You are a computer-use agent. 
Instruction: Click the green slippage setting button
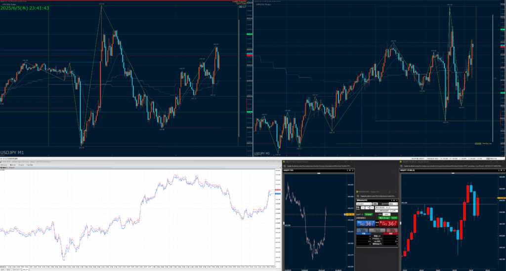369,214
